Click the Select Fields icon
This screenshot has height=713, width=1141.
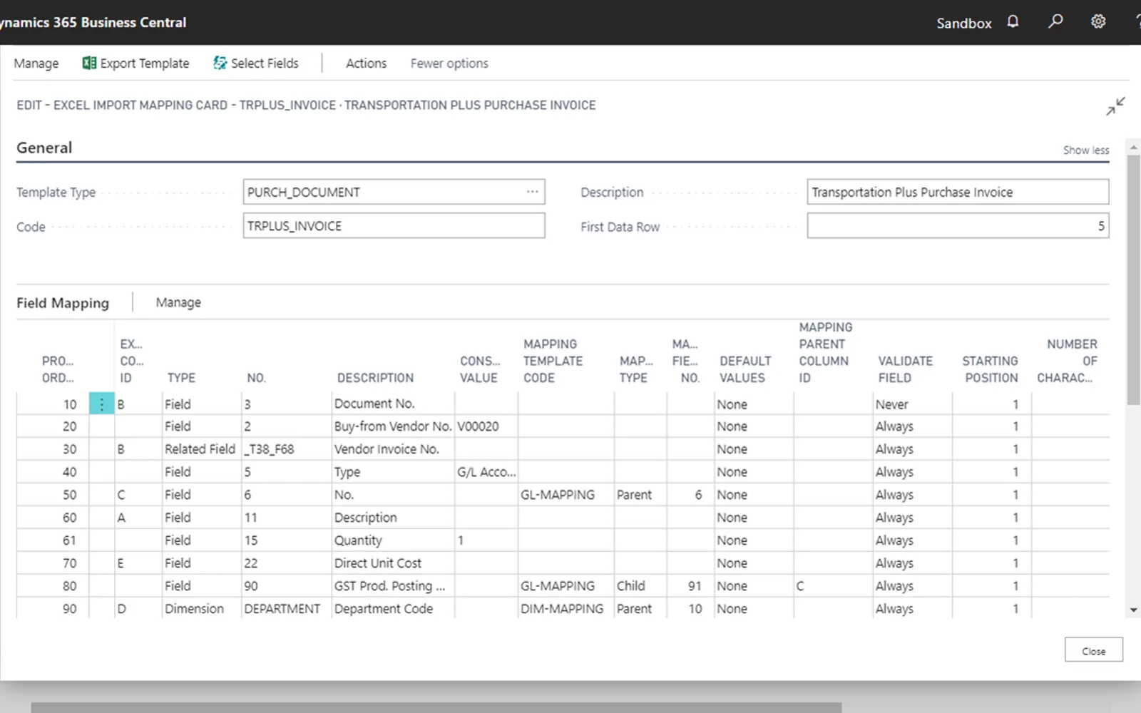pos(220,63)
